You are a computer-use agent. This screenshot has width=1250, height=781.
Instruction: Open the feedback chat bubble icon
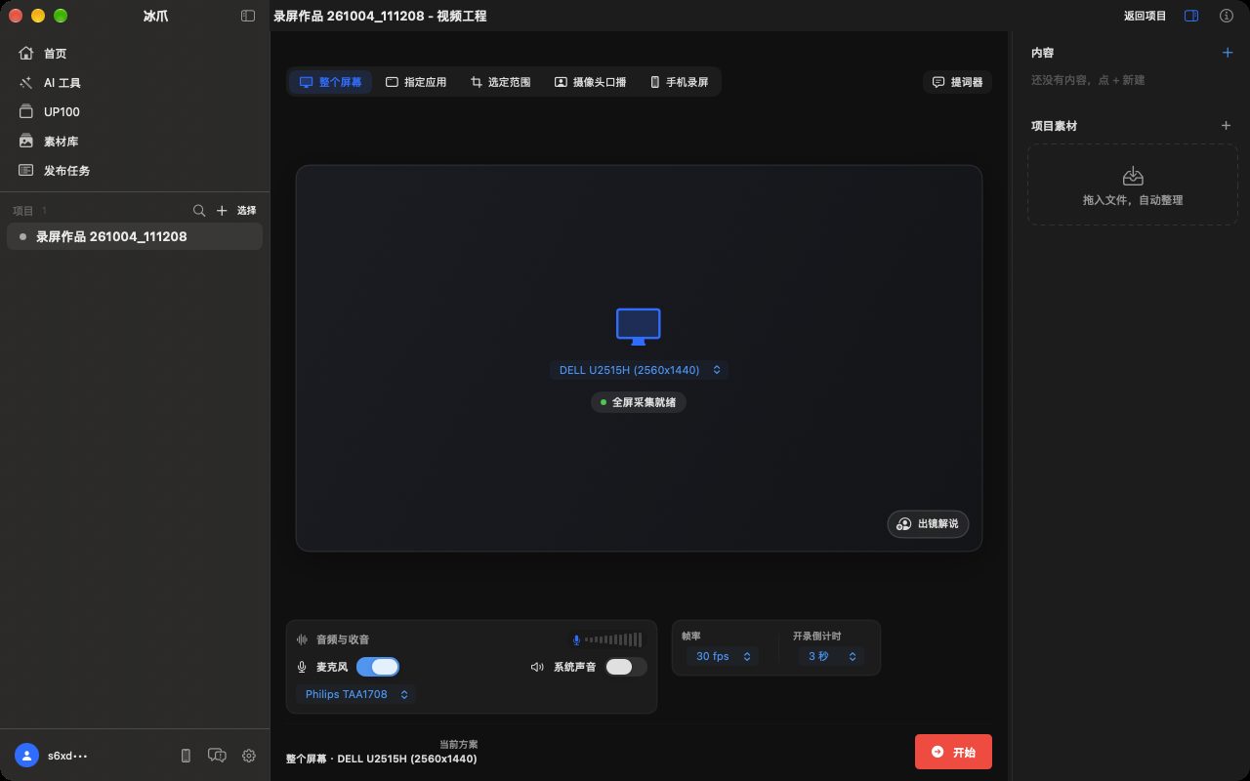217,756
